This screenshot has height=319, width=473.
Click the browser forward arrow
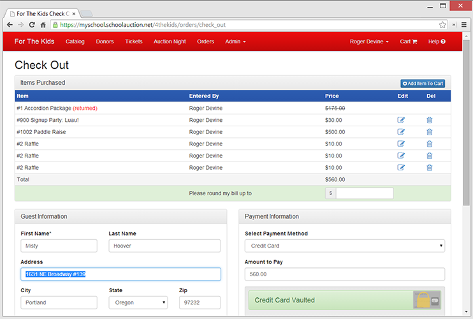click(x=21, y=25)
